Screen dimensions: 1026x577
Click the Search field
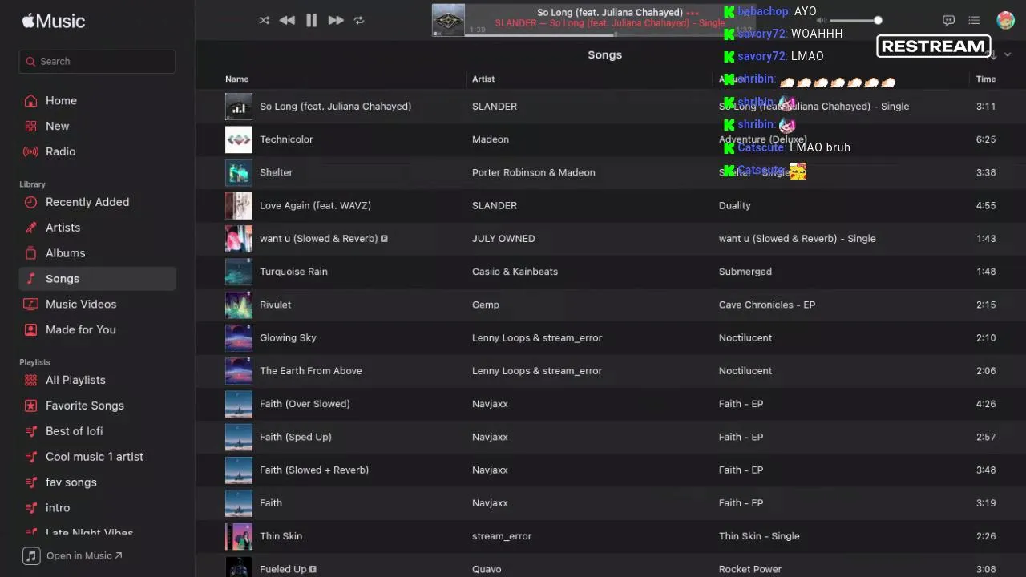pyautogui.click(x=97, y=61)
